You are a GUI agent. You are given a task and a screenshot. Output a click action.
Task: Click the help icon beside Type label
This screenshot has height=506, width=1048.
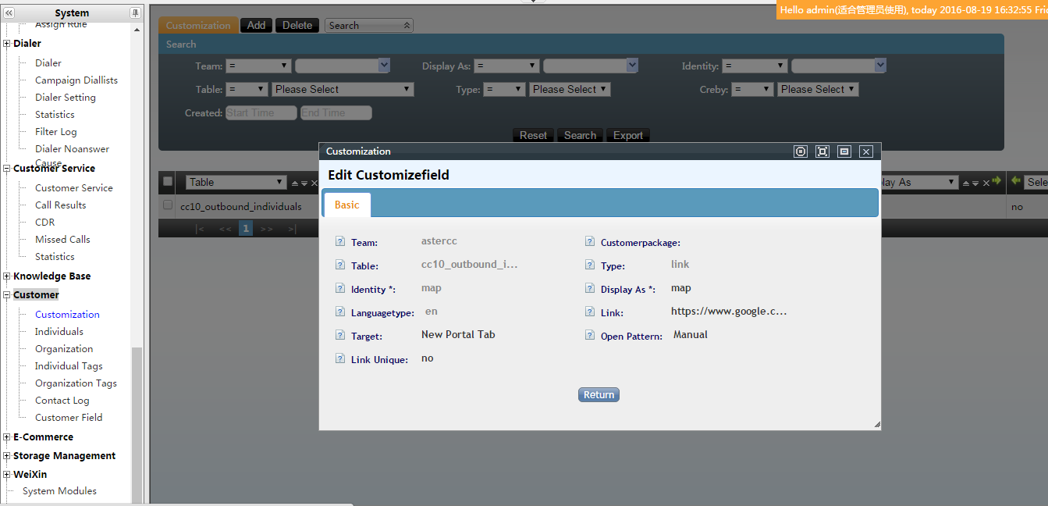pyautogui.click(x=590, y=265)
